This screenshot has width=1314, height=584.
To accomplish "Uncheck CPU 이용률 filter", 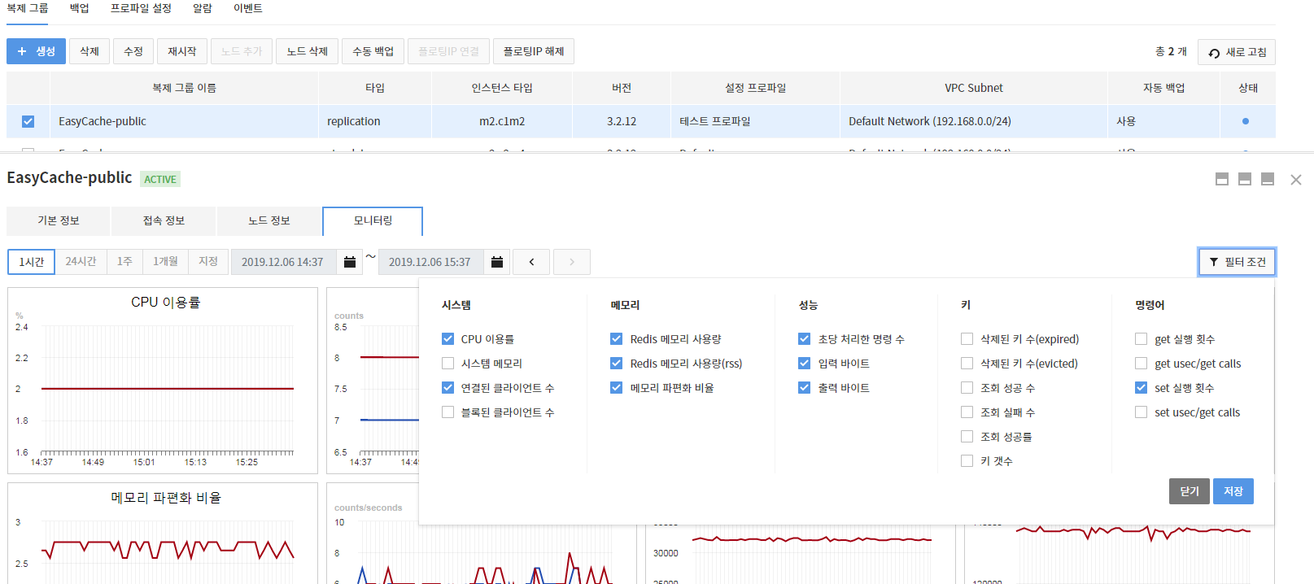I will [x=447, y=339].
